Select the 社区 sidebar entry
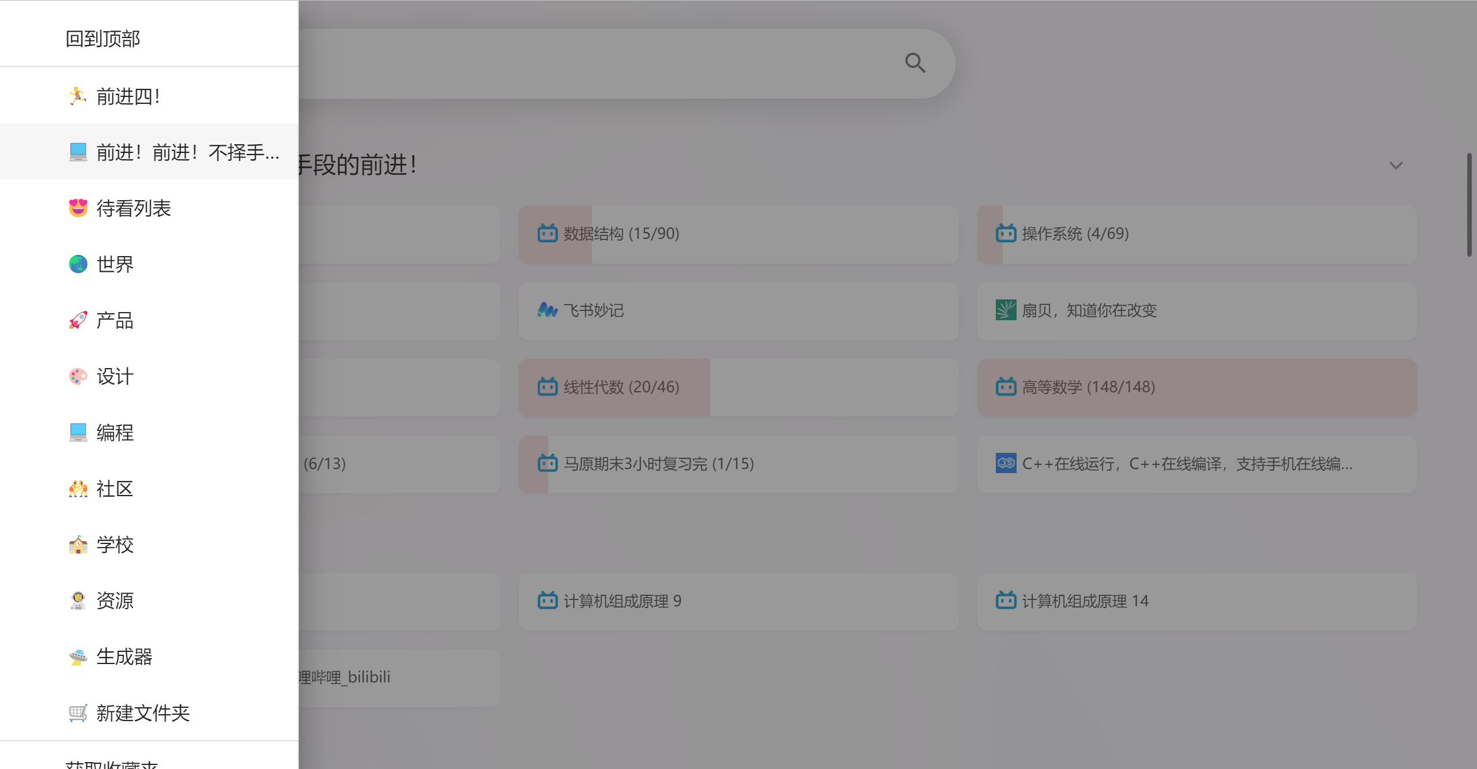This screenshot has width=1477, height=769. point(115,489)
